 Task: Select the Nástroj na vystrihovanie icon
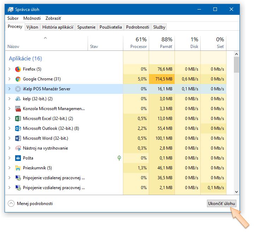[18, 148]
